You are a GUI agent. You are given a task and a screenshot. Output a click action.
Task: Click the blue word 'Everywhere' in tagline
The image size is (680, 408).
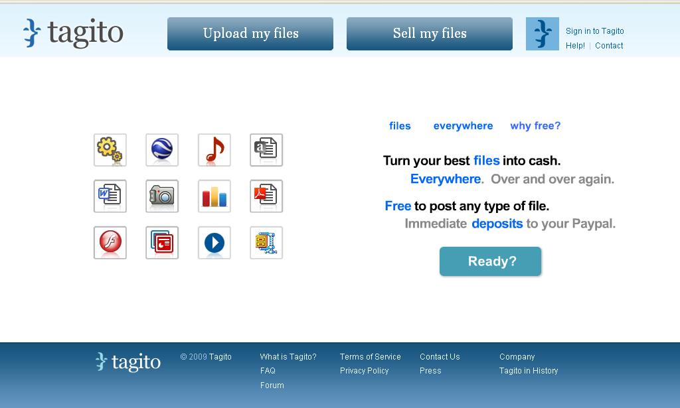446,179
